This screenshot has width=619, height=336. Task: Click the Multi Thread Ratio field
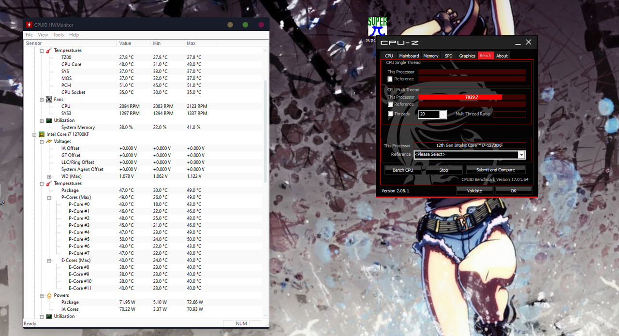coord(509,115)
